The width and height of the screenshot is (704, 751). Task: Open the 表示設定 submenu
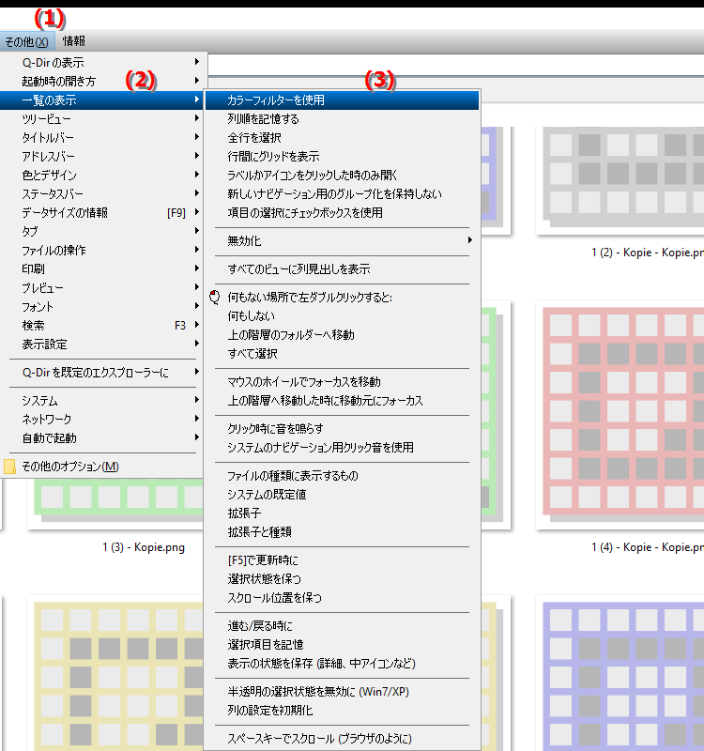pyautogui.click(x=103, y=344)
